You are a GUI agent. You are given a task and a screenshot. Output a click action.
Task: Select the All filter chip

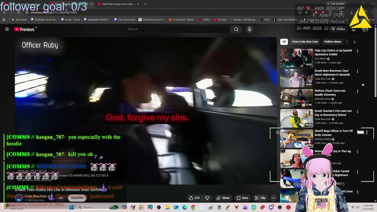pyautogui.click(x=284, y=42)
